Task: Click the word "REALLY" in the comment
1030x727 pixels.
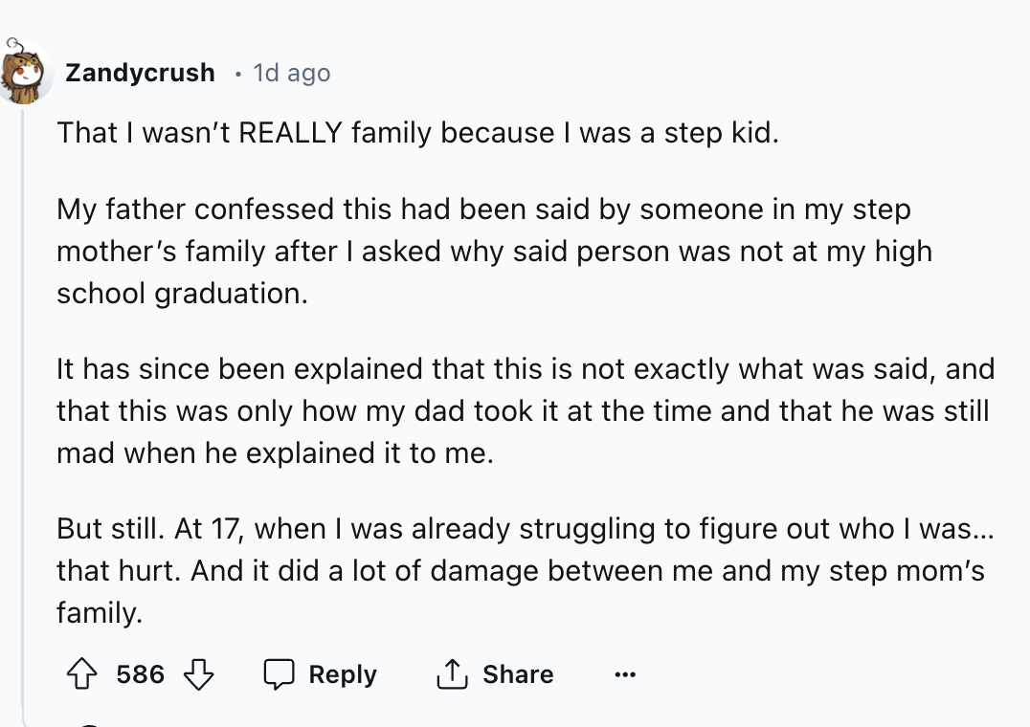Action: [x=290, y=132]
